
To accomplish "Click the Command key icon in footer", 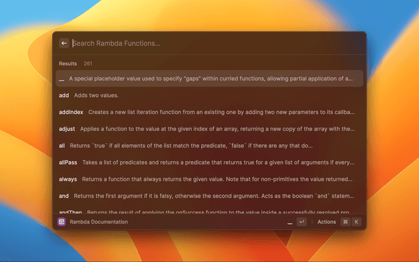I will (345, 222).
